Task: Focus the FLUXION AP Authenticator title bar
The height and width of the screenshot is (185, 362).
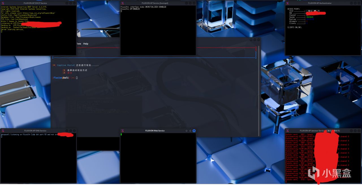Action: coord(323,3)
